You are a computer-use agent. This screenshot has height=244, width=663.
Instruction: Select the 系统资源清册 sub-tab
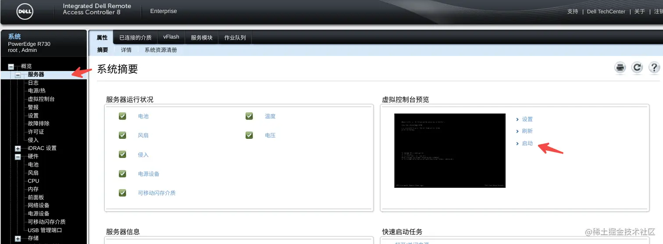pyautogui.click(x=161, y=50)
